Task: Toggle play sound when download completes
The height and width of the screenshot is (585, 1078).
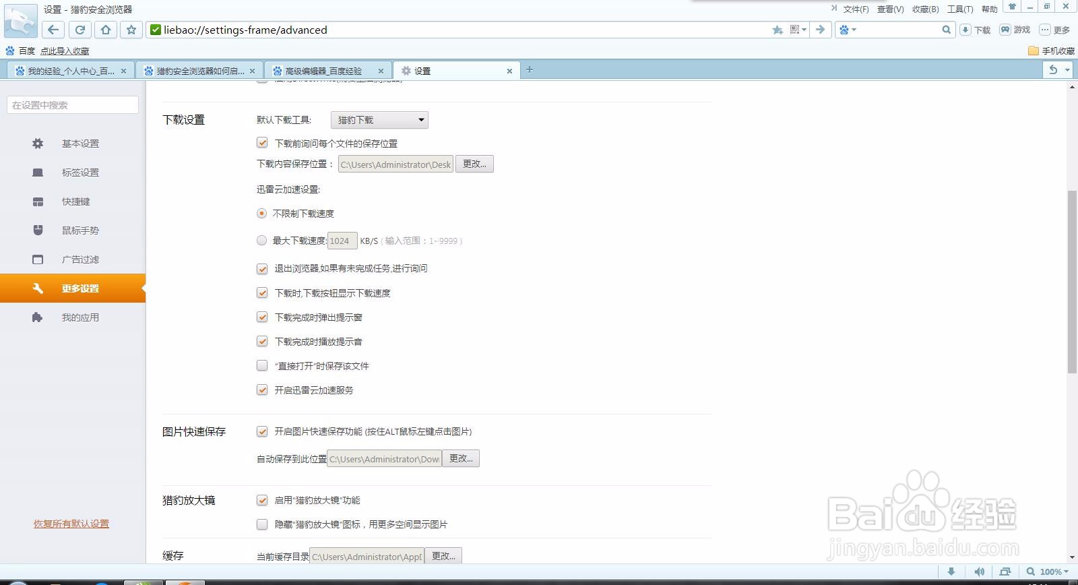Action: (262, 341)
